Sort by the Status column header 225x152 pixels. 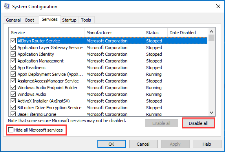[155, 33]
